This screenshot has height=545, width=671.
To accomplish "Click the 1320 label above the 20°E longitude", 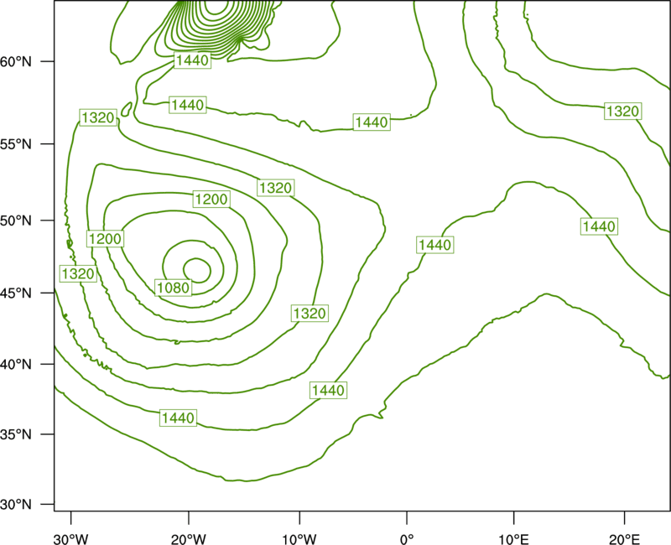I will pyautogui.click(x=622, y=112).
